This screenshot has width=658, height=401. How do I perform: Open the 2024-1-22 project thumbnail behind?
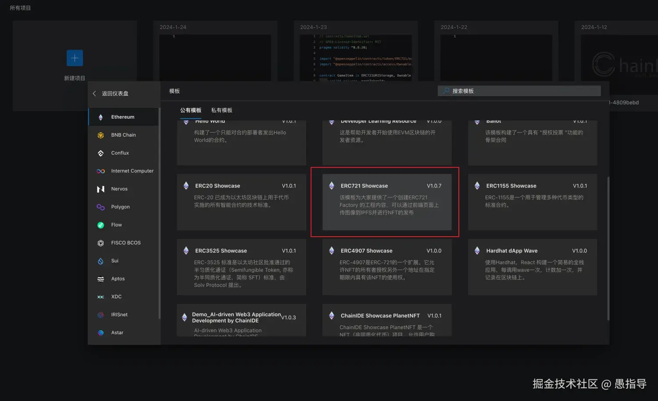[496, 57]
